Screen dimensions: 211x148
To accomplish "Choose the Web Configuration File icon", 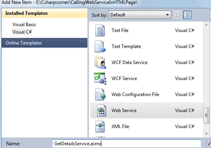I will (x=100, y=95).
